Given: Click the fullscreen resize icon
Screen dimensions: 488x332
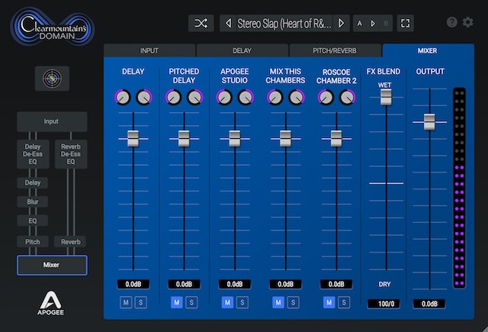Looking at the screenshot, I should point(406,23).
